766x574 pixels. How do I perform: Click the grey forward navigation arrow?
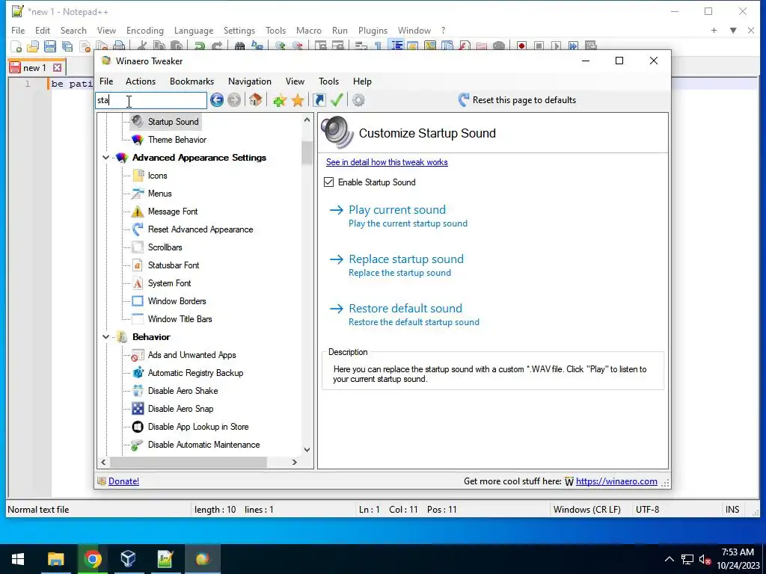tap(234, 100)
